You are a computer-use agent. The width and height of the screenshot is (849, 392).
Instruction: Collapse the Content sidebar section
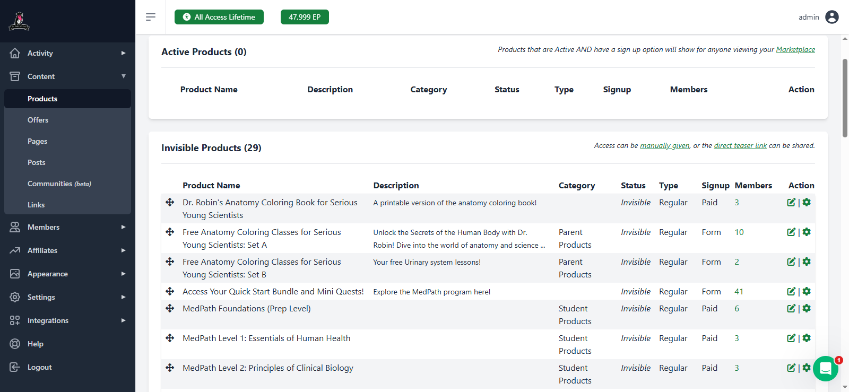tap(67, 76)
